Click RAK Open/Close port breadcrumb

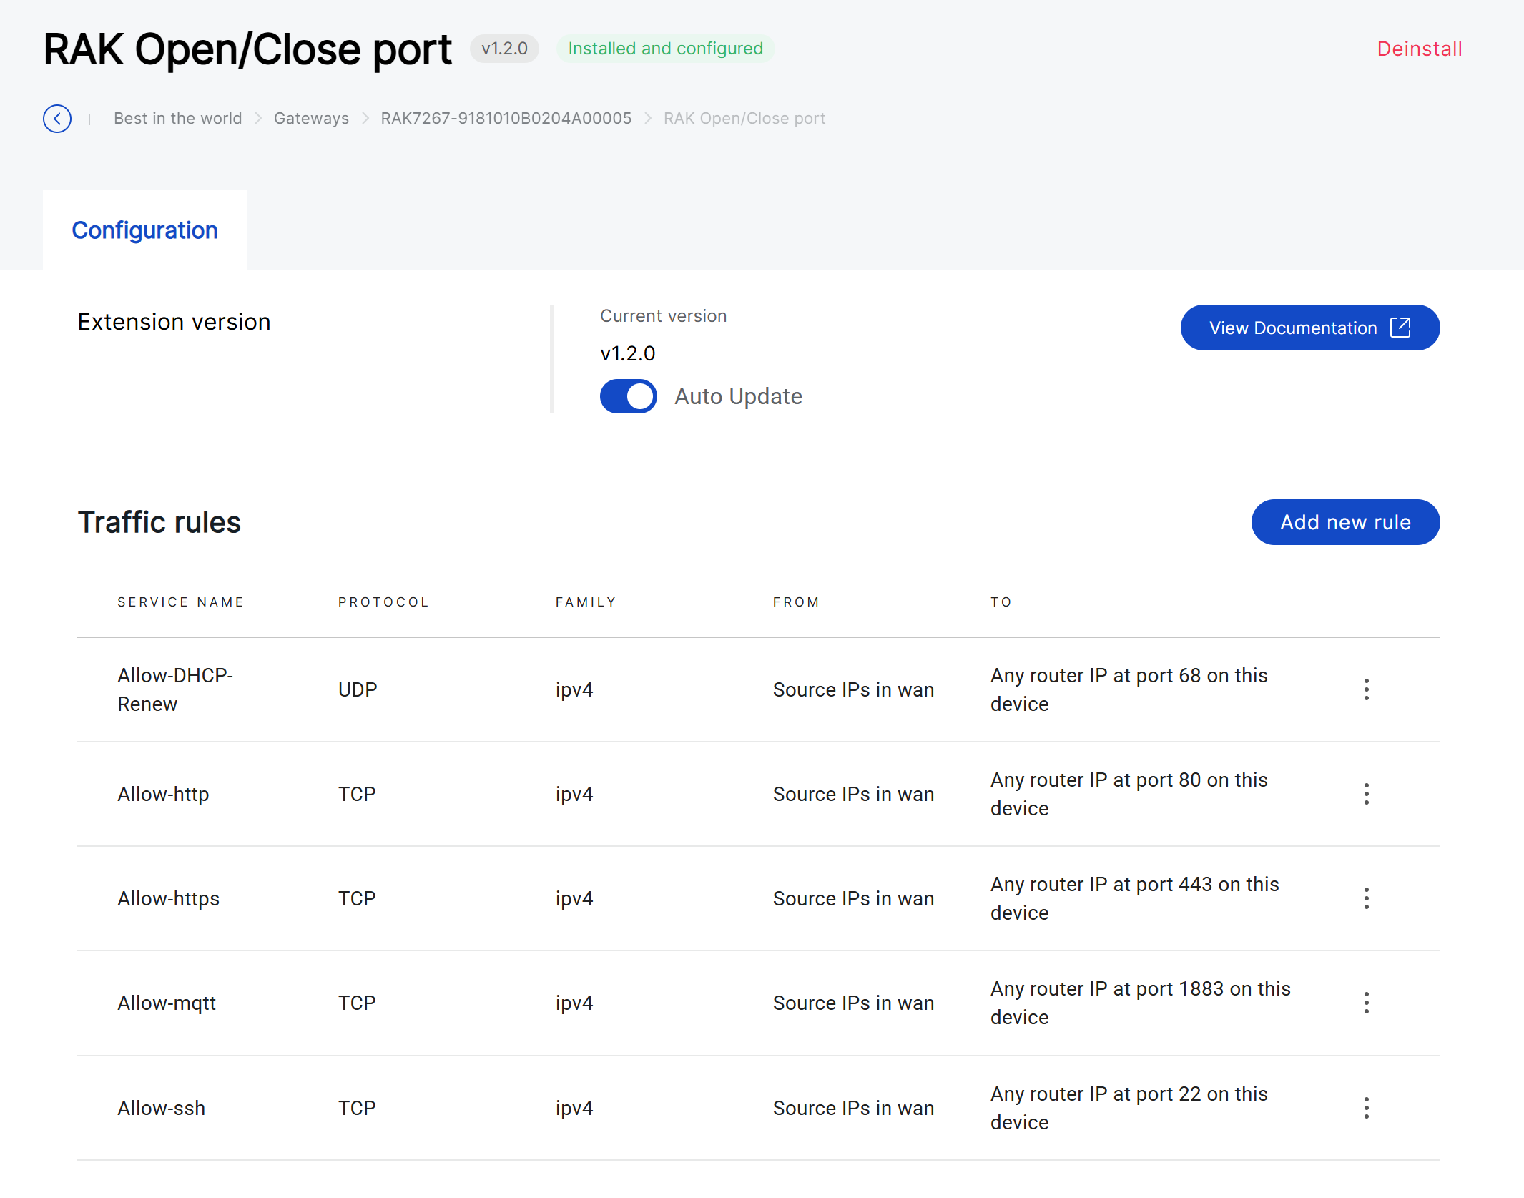click(744, 119)
